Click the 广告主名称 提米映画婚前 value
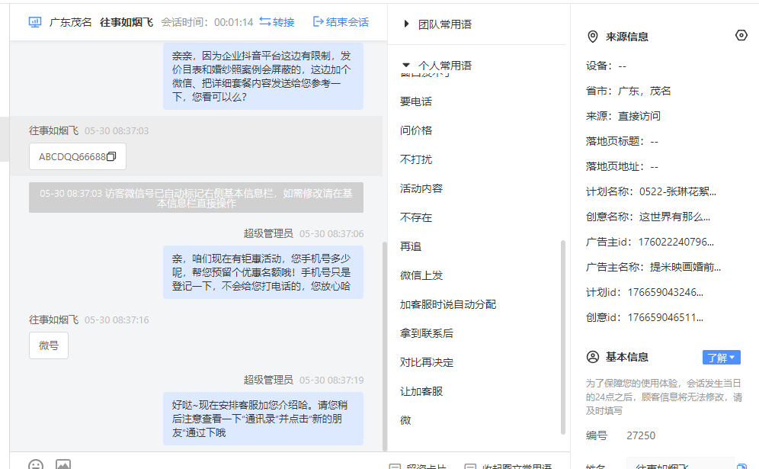The width and height of the screenshot is (759, 469). coord(685,267)
